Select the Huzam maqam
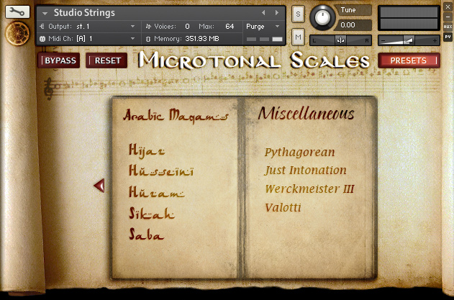Screen dimensions: 454x300 tap(157, 191)
